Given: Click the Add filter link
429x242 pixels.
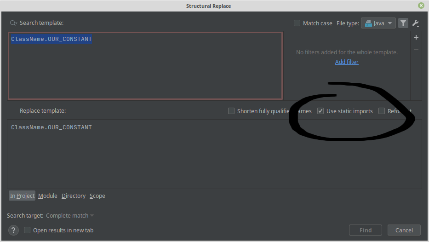Looking at the screenshot, I should (x=347, y=62).
